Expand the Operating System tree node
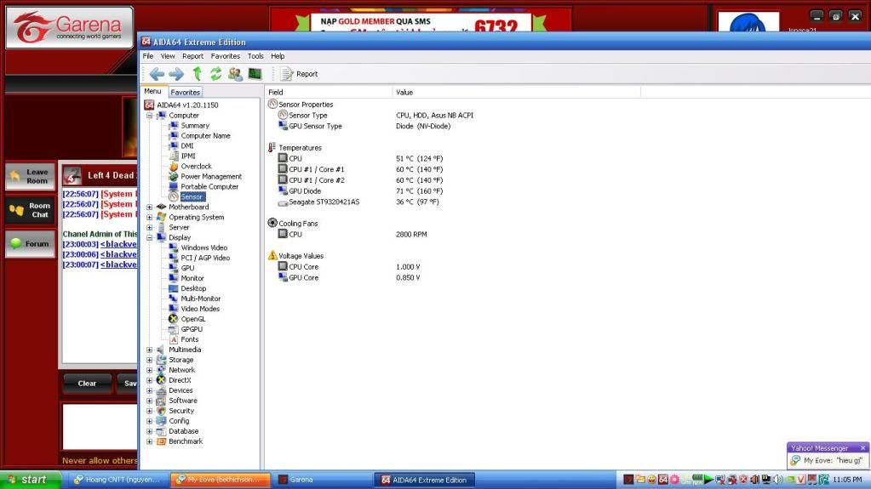Screen dimensions: 871x489 click(x=150, y=217)
